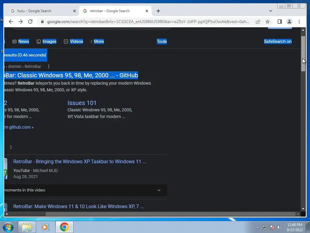Viewport: 310px width, 233px height.
Task: Open the RetroBar Windows XP Taskbar video
Action: (x=80, y=161)
